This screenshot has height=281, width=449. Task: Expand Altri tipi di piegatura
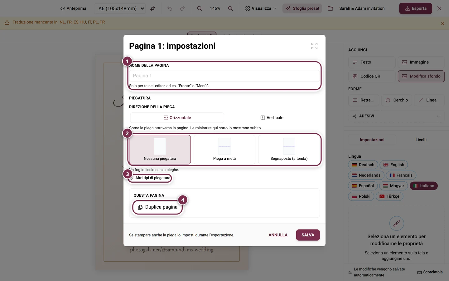coord(150,178)
